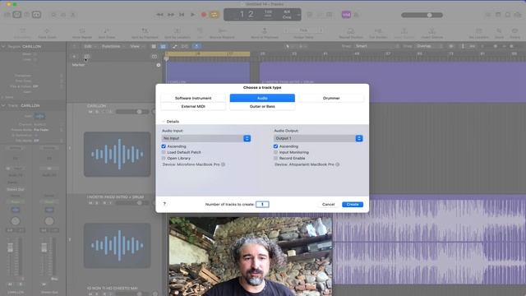The height and width of the screenshot is (296, 526).
Task: Enable the Record Enable checkbox
Action: point(276,158)
